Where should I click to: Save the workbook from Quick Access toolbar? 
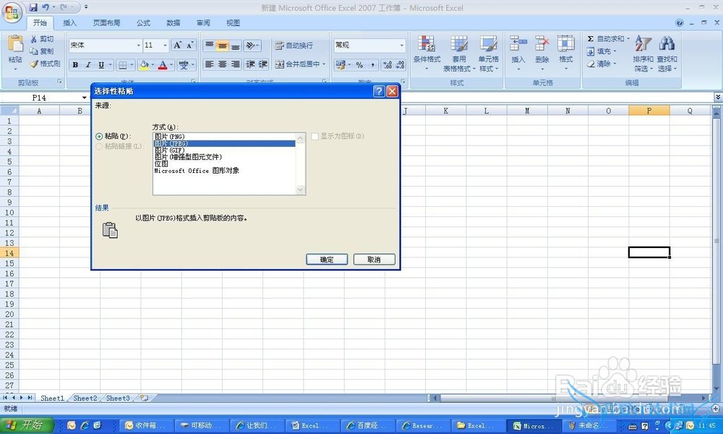(x=33, y=7)
